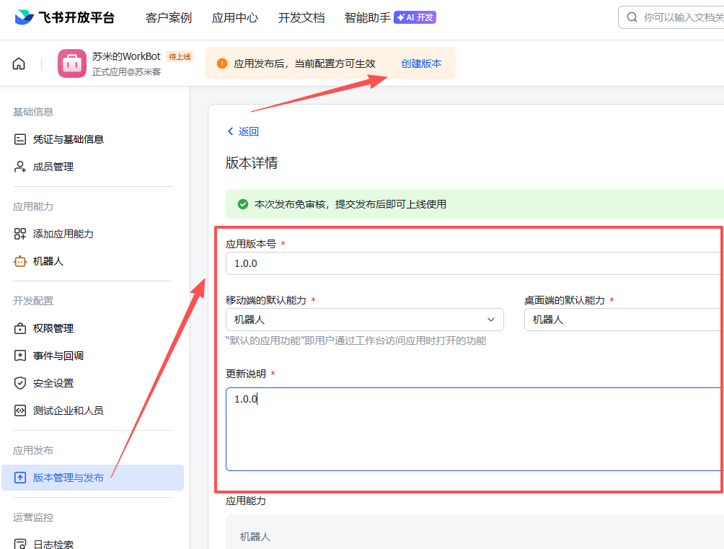Click the 飞书开放平台 logo
This screenshot has width=724, height=549.
click(x=65, y=17)
